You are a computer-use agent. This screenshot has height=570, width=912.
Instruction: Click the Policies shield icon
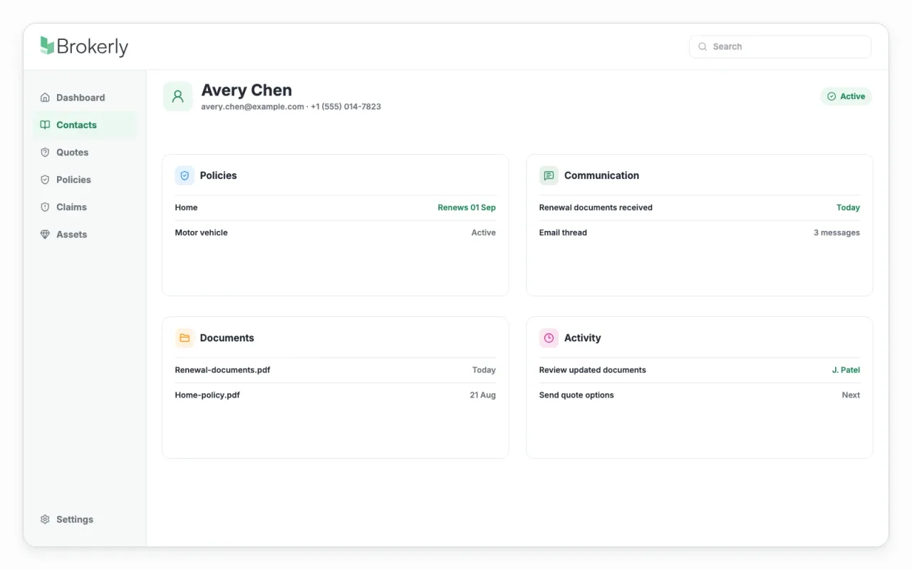[45, 180]
